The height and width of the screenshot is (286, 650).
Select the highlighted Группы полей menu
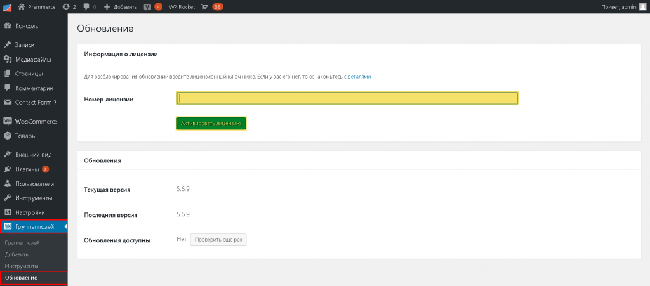pyautogui.click(x=34, y=226)
